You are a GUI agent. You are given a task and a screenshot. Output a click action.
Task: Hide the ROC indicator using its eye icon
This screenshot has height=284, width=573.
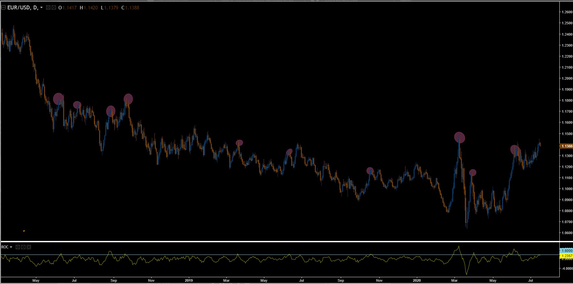pos(18,247)
